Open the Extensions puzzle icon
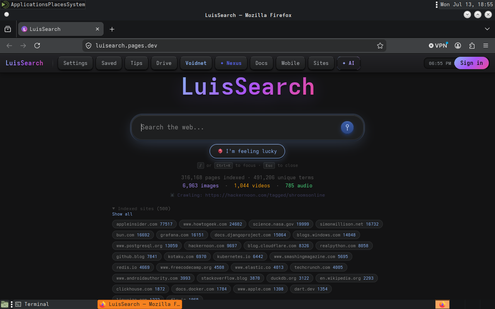This screenshot has width=495, height=309. (472, 46)
